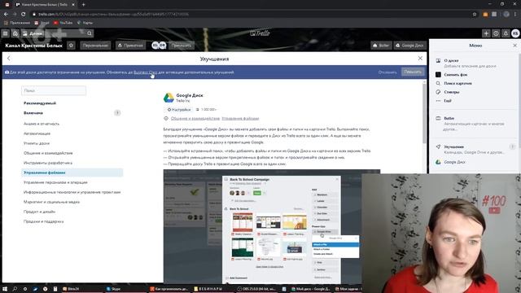Image resolution: width=521 pixels, height=293 pixels.
Task: Click the plus create icon in header
Action: pos(486,33)
